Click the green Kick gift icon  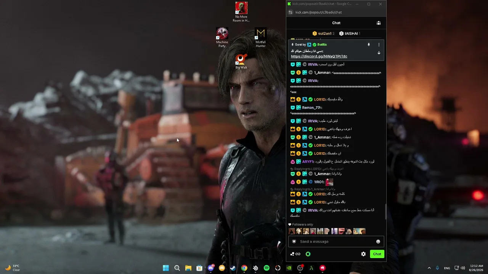tap(308, 254)
